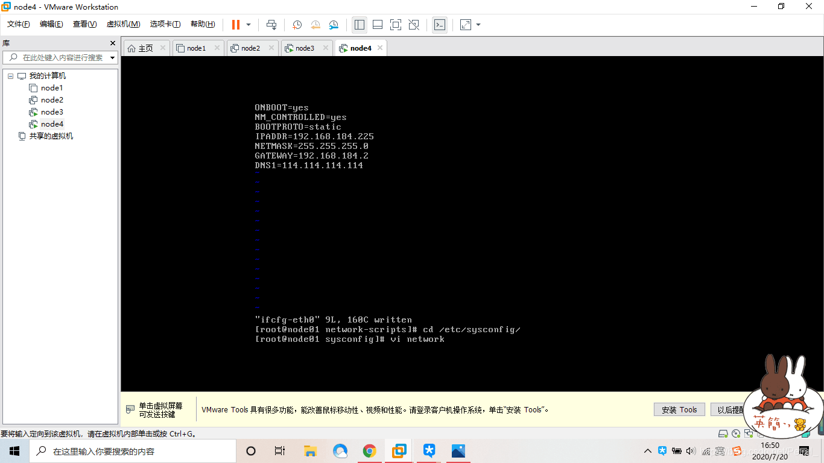Close the node4 tab
The image size is (824, 463).
380,48
